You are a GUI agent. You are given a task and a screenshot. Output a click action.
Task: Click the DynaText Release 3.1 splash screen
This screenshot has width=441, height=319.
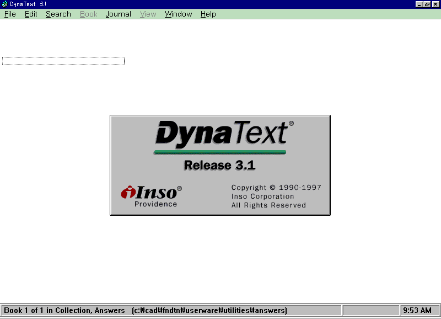click(x=220, y=165)
